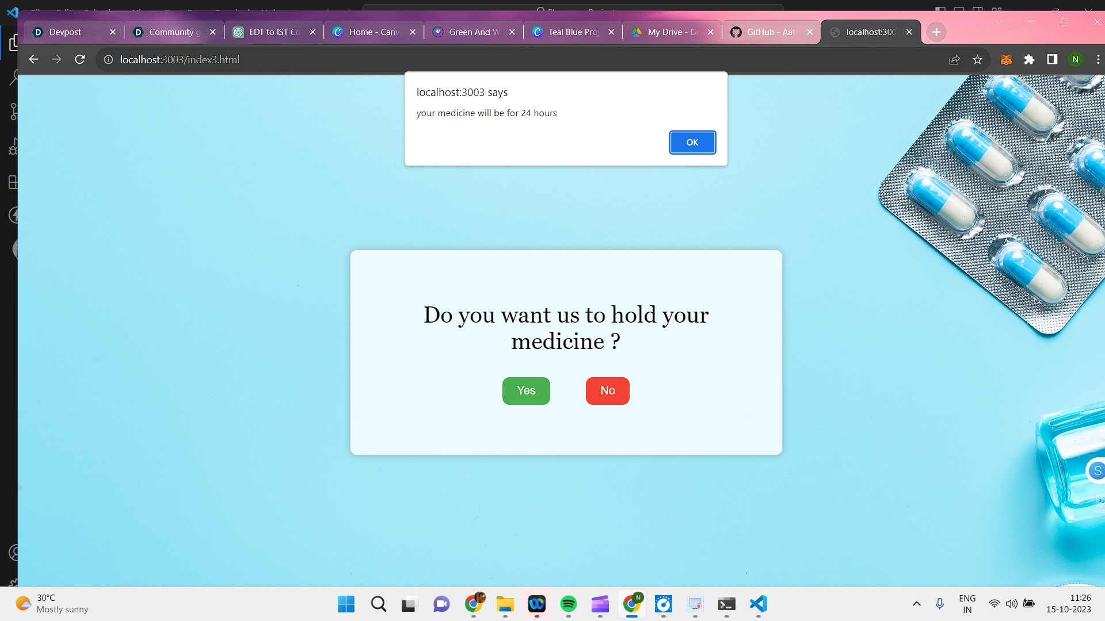Expand the tab search chevron

[x=999, y=22]
